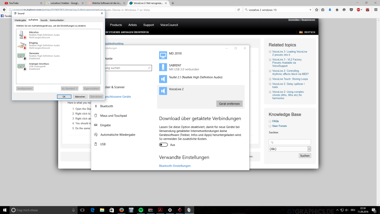Open Pocket icon in Firefox toolbar
This screenshot has width=380, height=214.
[351, 10]
